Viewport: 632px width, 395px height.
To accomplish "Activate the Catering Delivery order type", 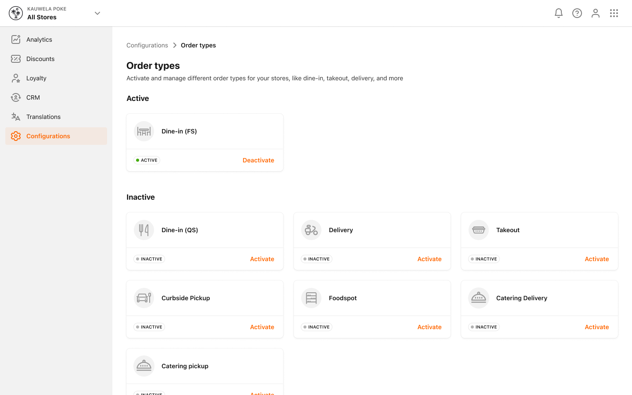I will [596, 327].
